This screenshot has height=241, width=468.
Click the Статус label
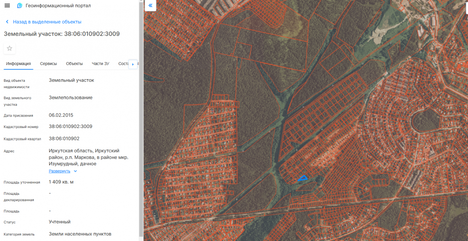[x=9, y=223]
